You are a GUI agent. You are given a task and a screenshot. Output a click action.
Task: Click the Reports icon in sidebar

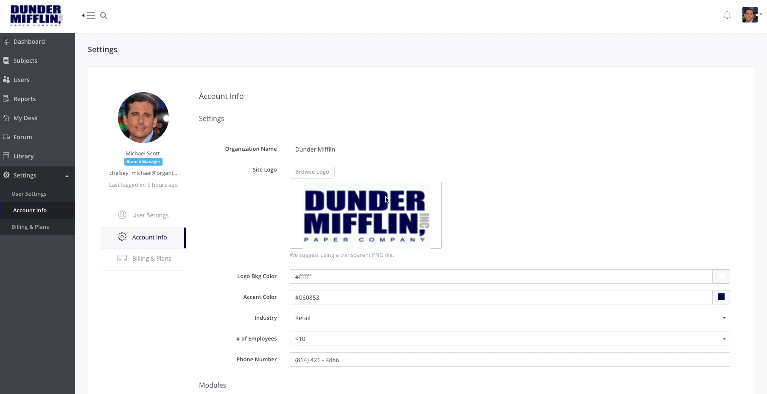coord(6,98)
